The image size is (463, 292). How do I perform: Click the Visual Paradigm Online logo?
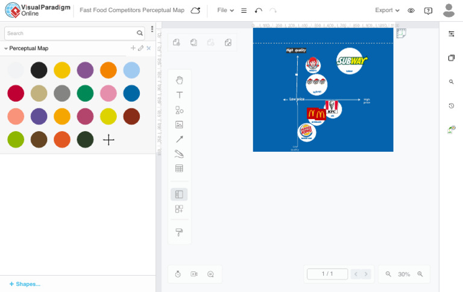[38, 10]
